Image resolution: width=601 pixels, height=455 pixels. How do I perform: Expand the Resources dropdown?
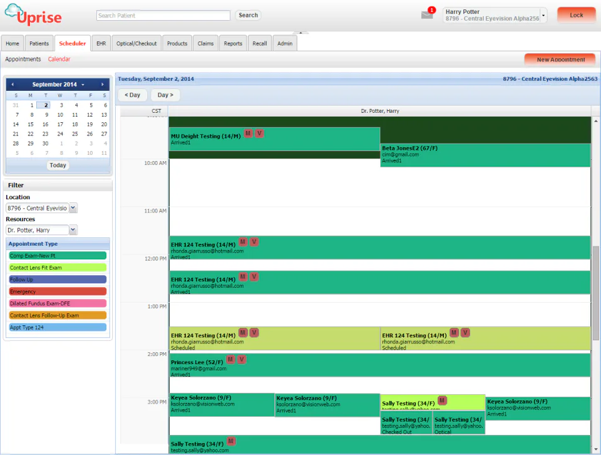(73, 230)
